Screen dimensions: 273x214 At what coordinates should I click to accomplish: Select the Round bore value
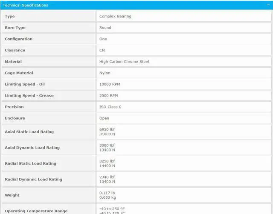(x=105, y=28)
